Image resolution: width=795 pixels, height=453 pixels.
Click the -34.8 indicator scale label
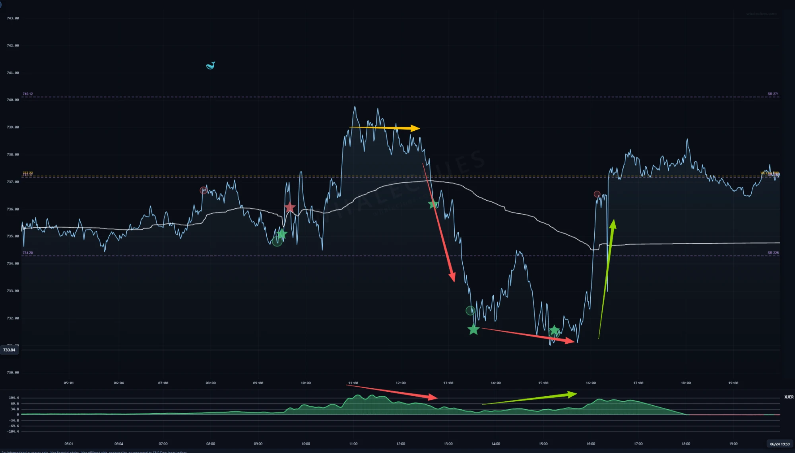(14, 420)
